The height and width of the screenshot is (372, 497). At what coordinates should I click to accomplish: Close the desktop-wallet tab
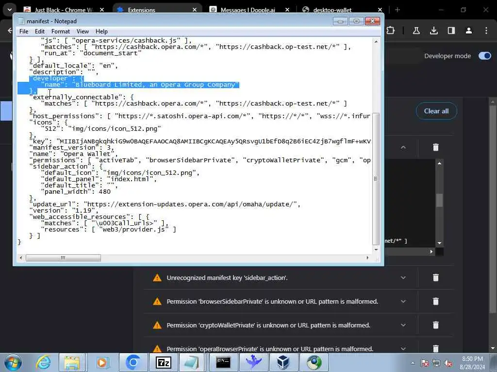click(x=380, y=10)
